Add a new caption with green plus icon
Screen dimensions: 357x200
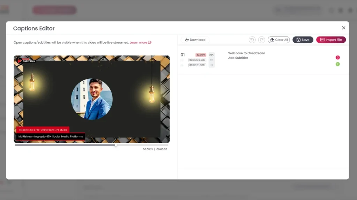tap(337, 64)
